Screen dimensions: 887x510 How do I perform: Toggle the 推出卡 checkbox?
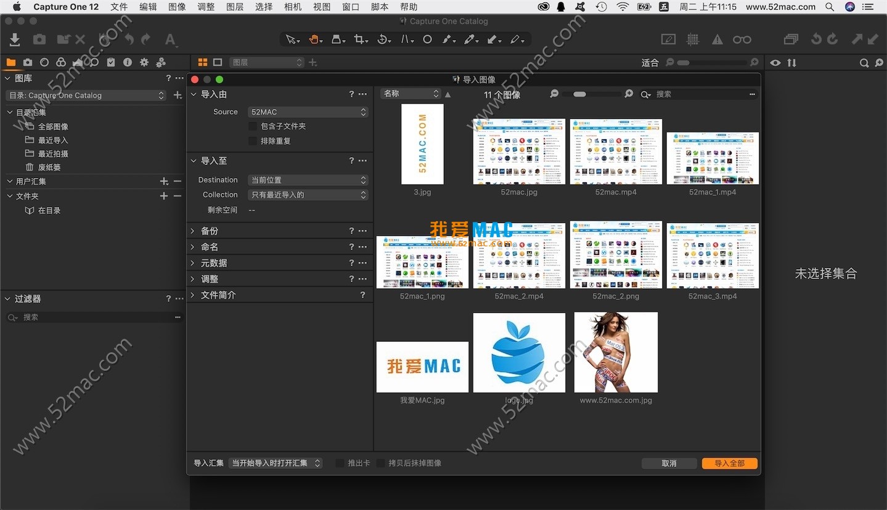[x=340, y=463]
